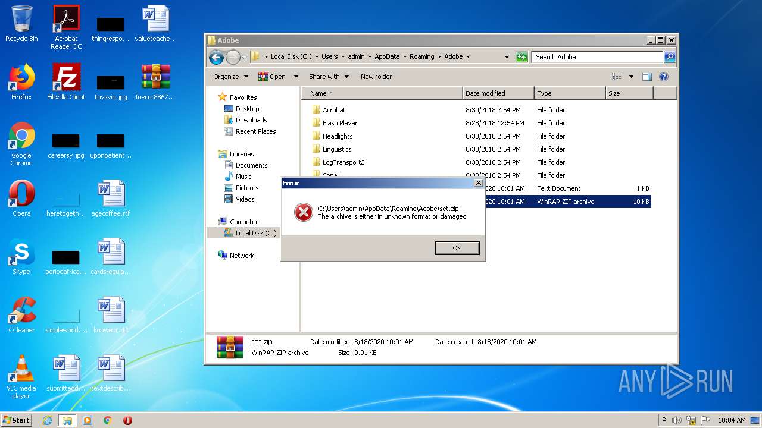Screen dimensions: 762x428
Task: Change the view with the views icon
Action: click(x=617, y=77)
